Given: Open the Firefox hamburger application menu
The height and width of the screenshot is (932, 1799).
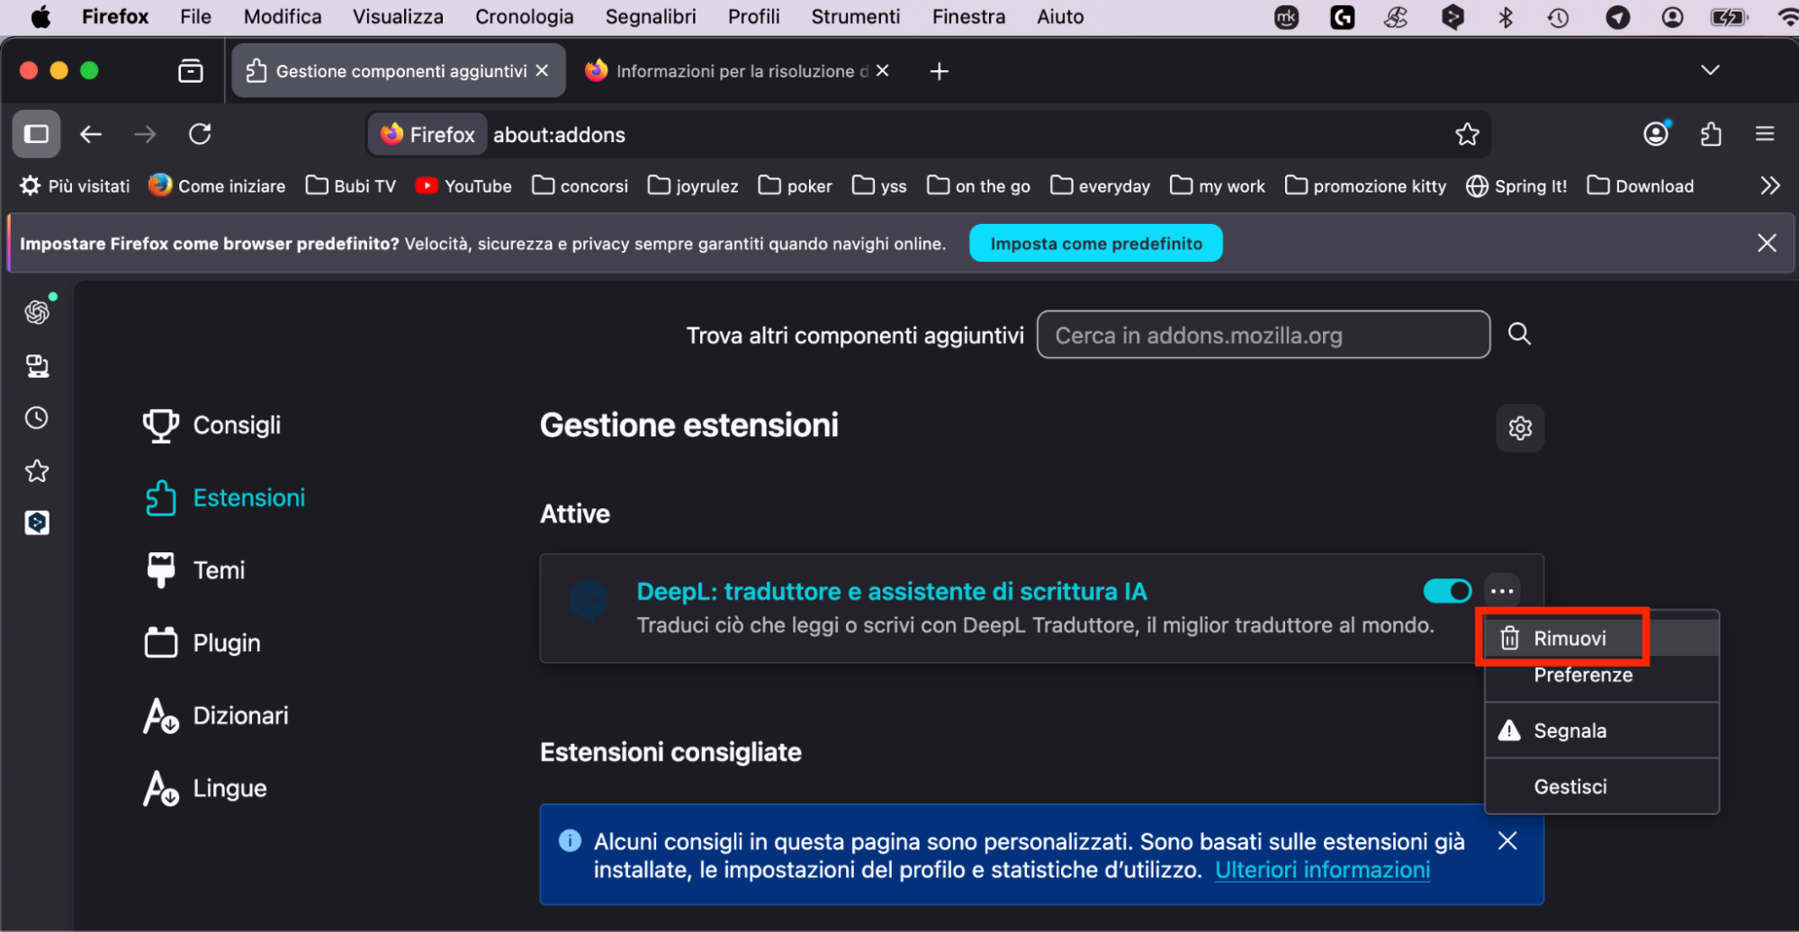Looking at the screenshot, I should [1765, 134].
